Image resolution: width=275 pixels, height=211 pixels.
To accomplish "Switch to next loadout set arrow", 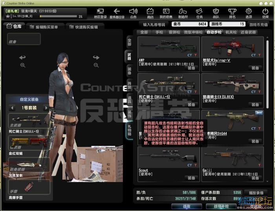I will coord(46,108).
